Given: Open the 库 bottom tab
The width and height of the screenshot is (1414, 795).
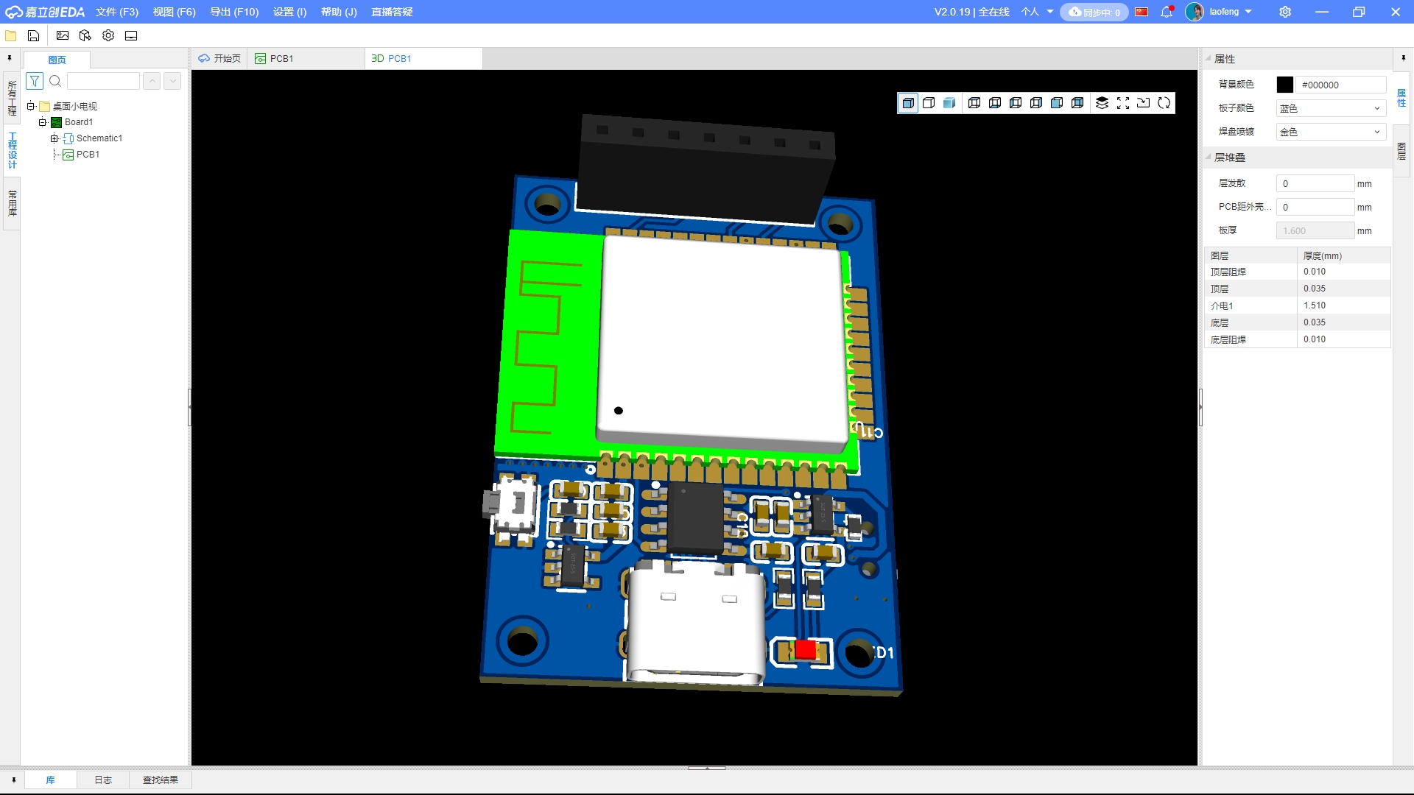Looking at the screenshot, I should coord(50,780).
